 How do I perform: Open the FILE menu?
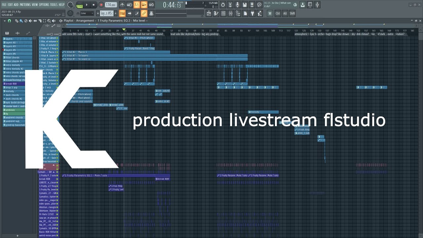tap(4, 5)
